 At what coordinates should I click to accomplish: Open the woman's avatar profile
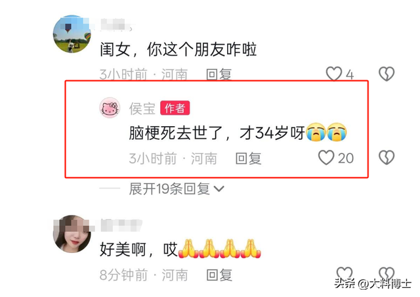(x=72, y=234)
